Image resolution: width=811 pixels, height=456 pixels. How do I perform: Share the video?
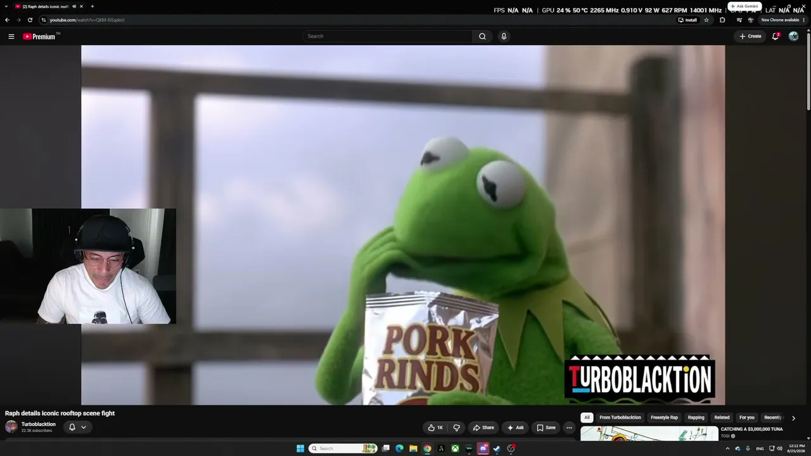click(483, 427)
